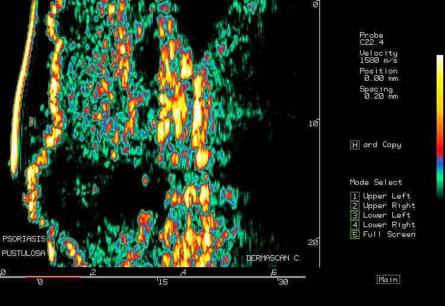The height and width of the screenshot is (306, 445).
Task: Click the bright skin entry echo line
Action: (x=23, y=88)
